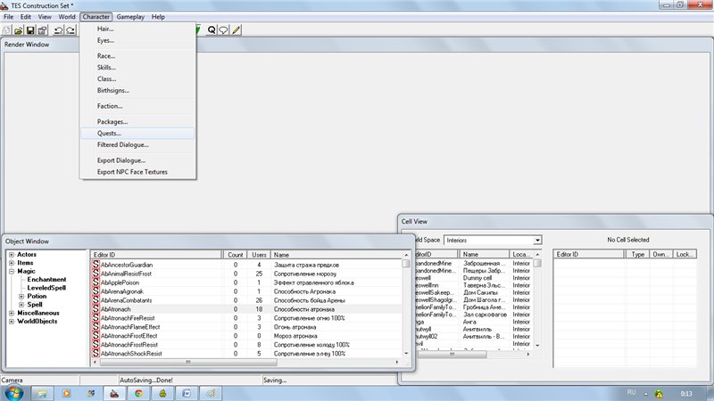Image resolution: width=714 pixels, height=401 pixels.
Task: Sort Object Window by Editor ID column
Action: [x=156, y=255]
